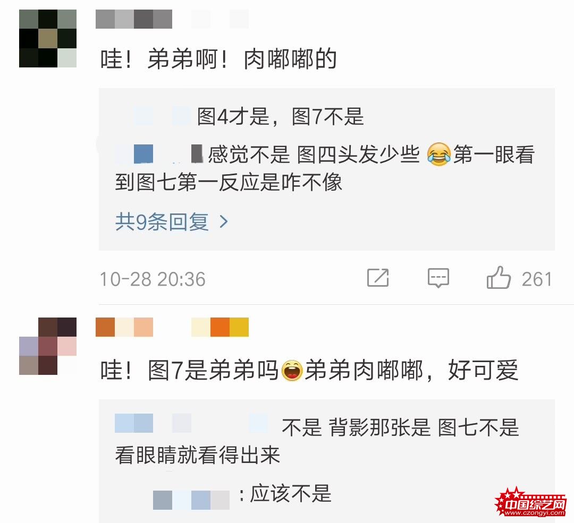Click the timestamp 10-28 20:36
This screenshot has height=523, width=574.
[153, 279]
